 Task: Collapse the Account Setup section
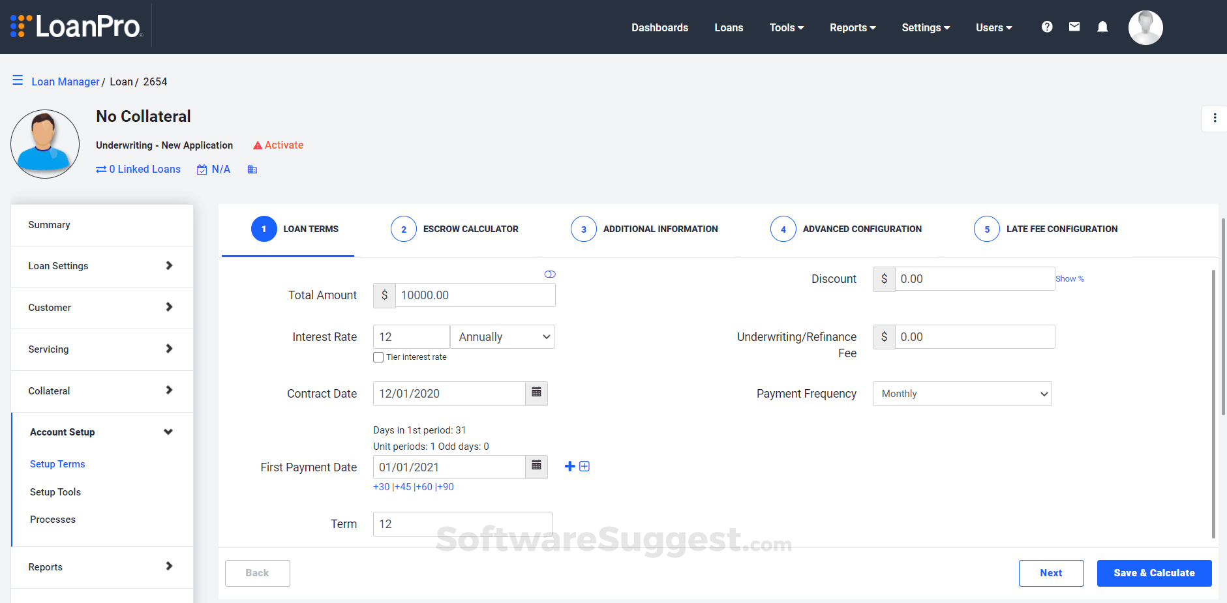coord(168,432)
